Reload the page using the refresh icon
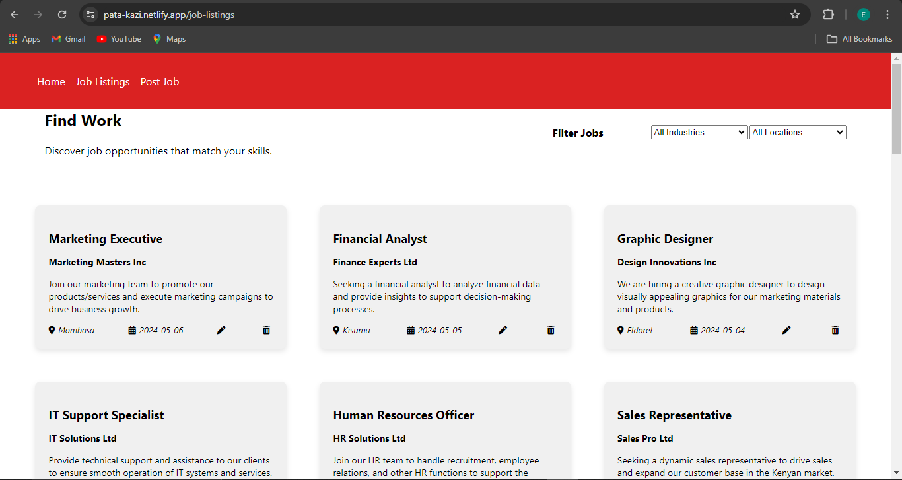This screenshot has width=902, height=480. [x=62, y=15]
